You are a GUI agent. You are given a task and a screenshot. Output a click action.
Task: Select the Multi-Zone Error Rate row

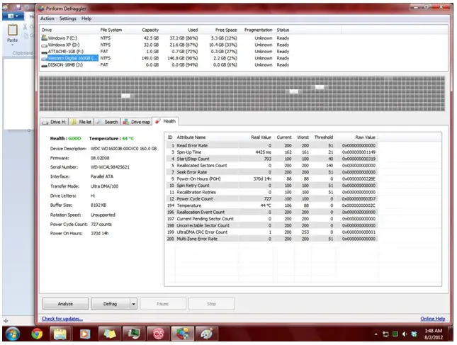tap(271, 239)
